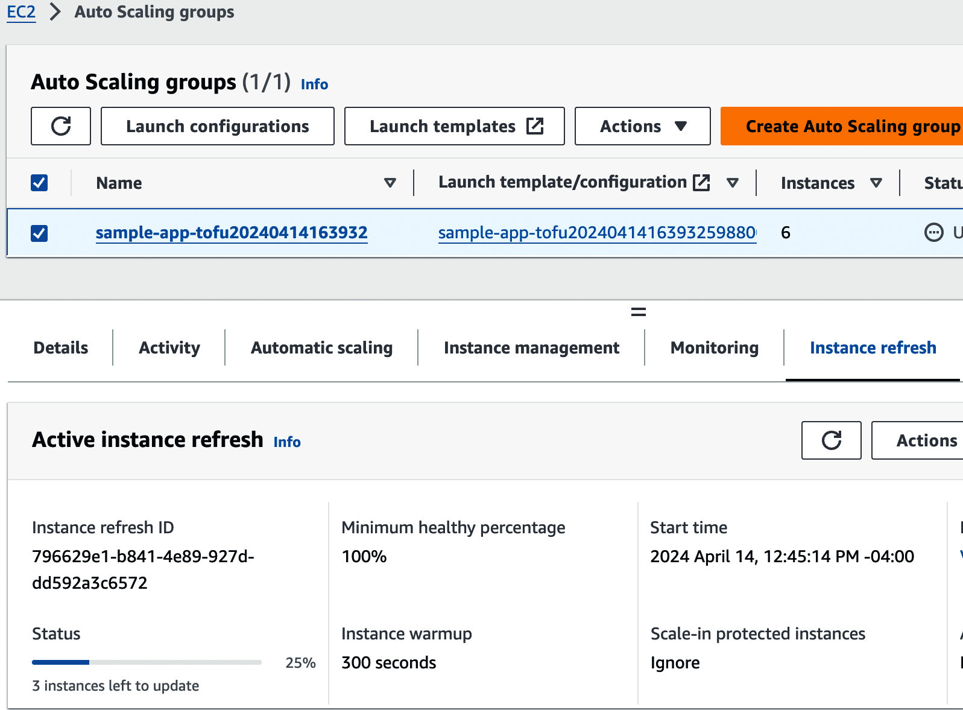Image resolution: width=963 pixels, height=710 pixels.
Task: Click the panel resize handle above the tabs
Action: pos(638,312)
